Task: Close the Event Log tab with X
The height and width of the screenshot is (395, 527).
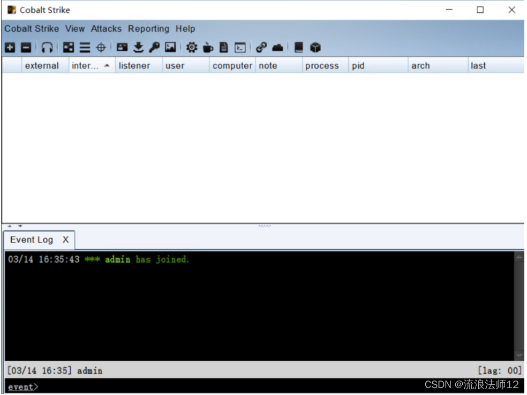Action: 65,240
